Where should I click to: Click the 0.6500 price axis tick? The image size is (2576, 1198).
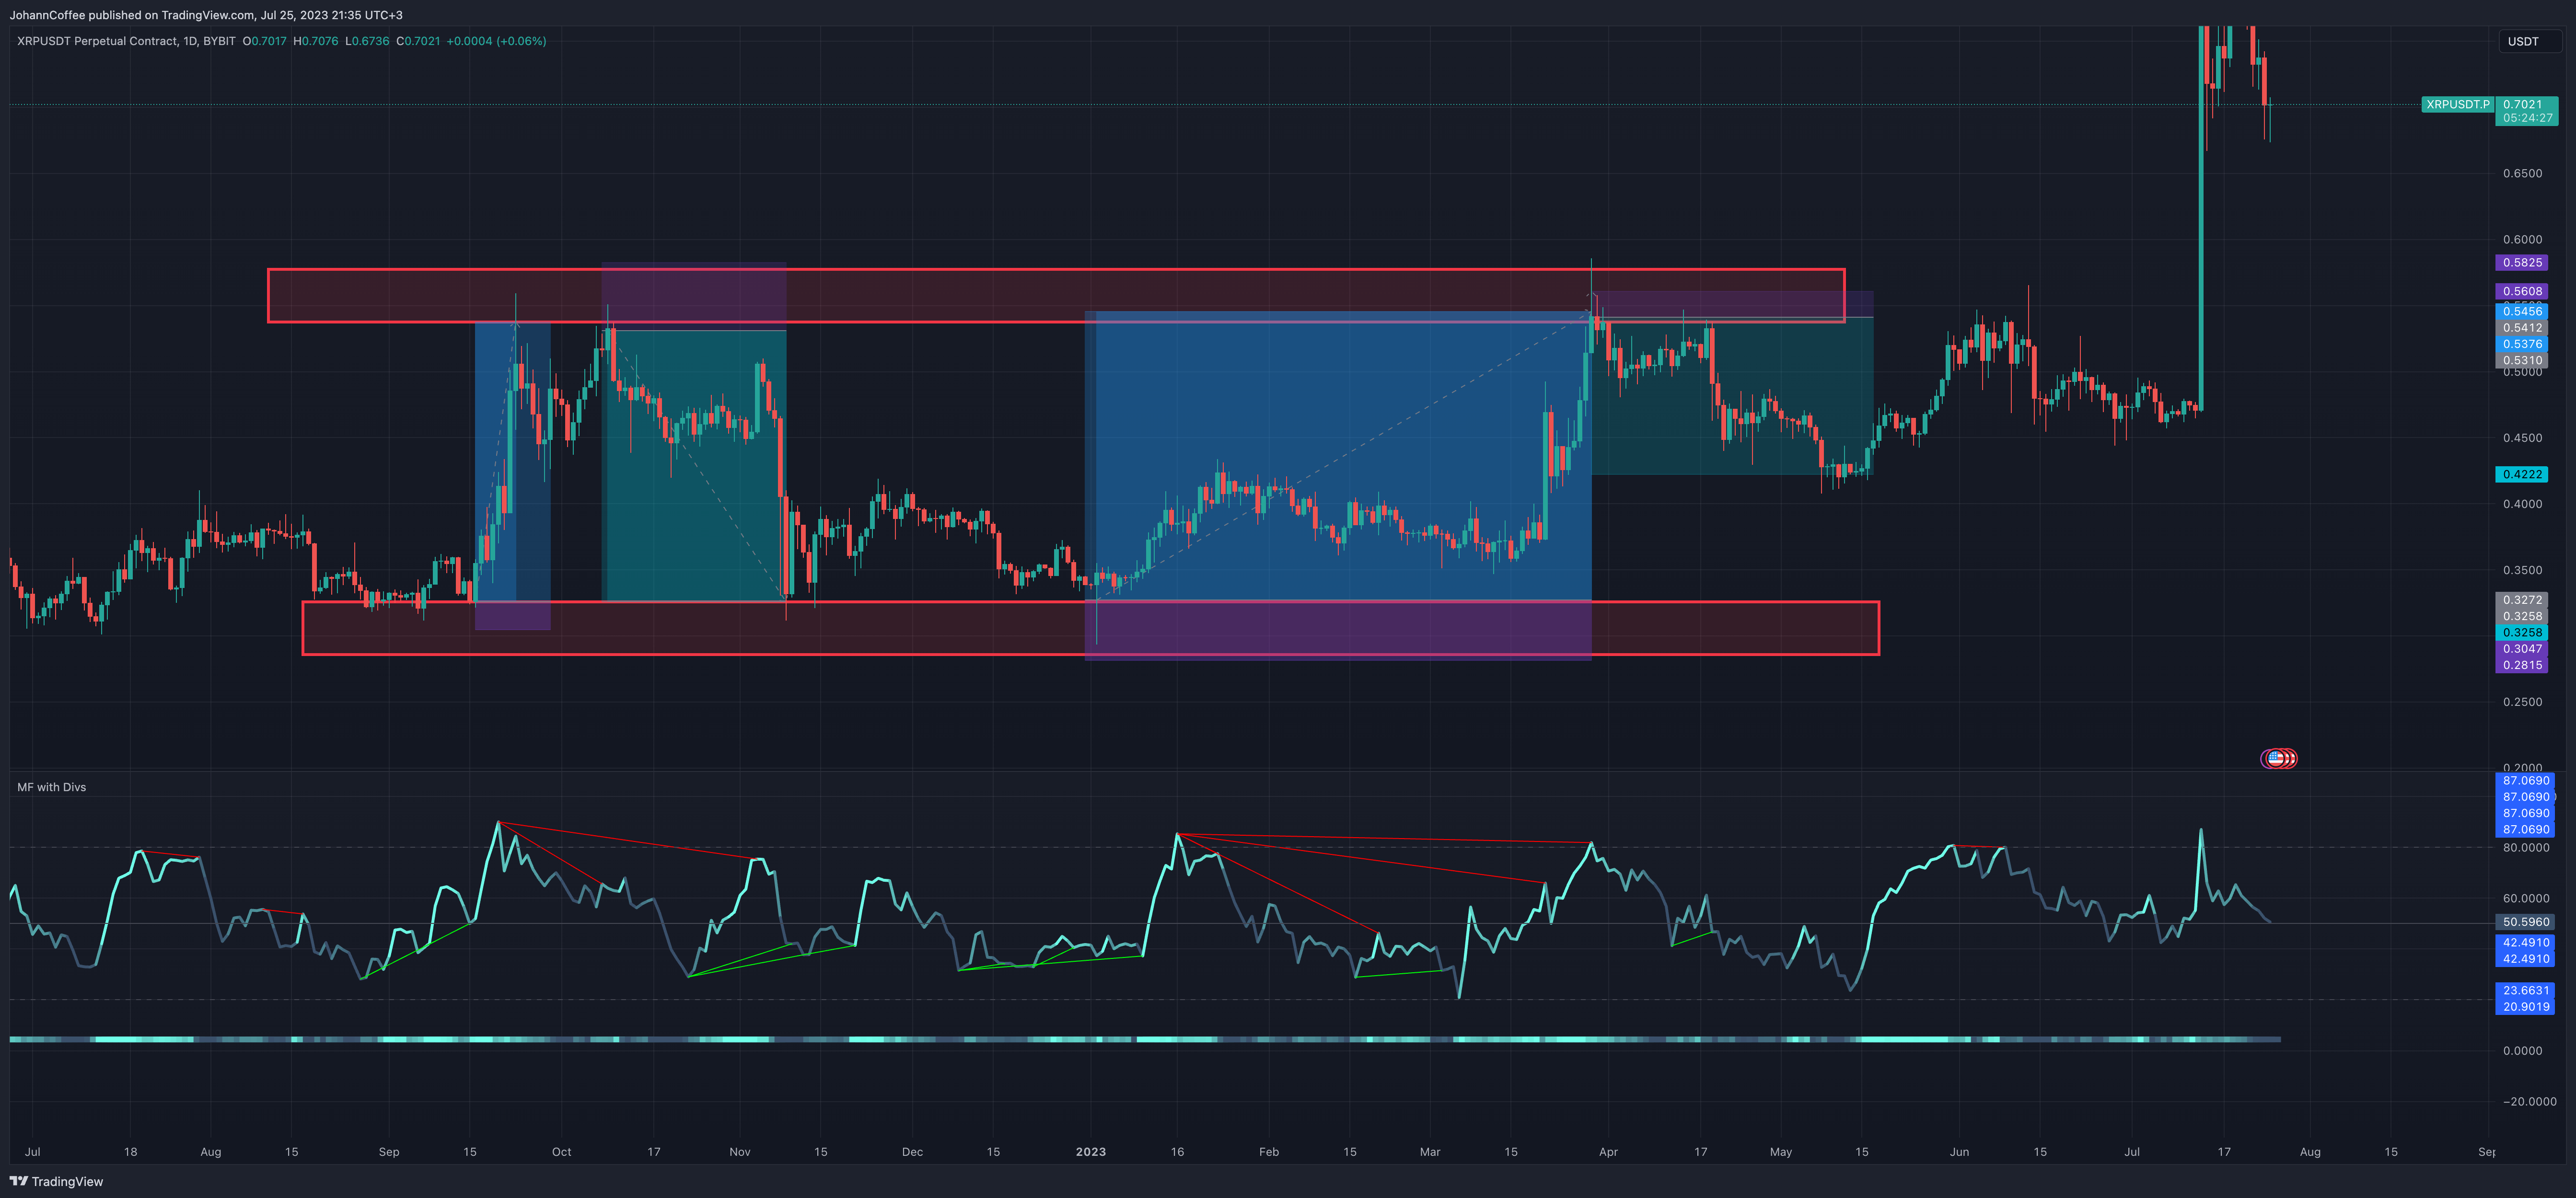point(2522,173)
